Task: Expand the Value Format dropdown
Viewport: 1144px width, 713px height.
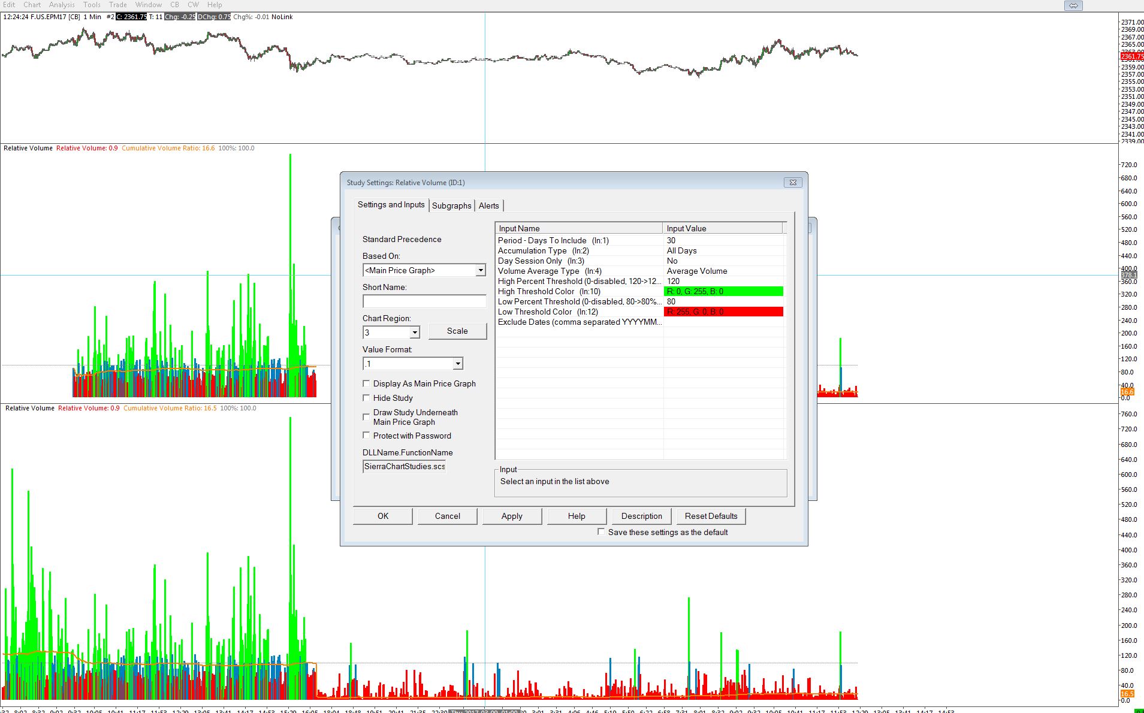Action: [458, 364]
